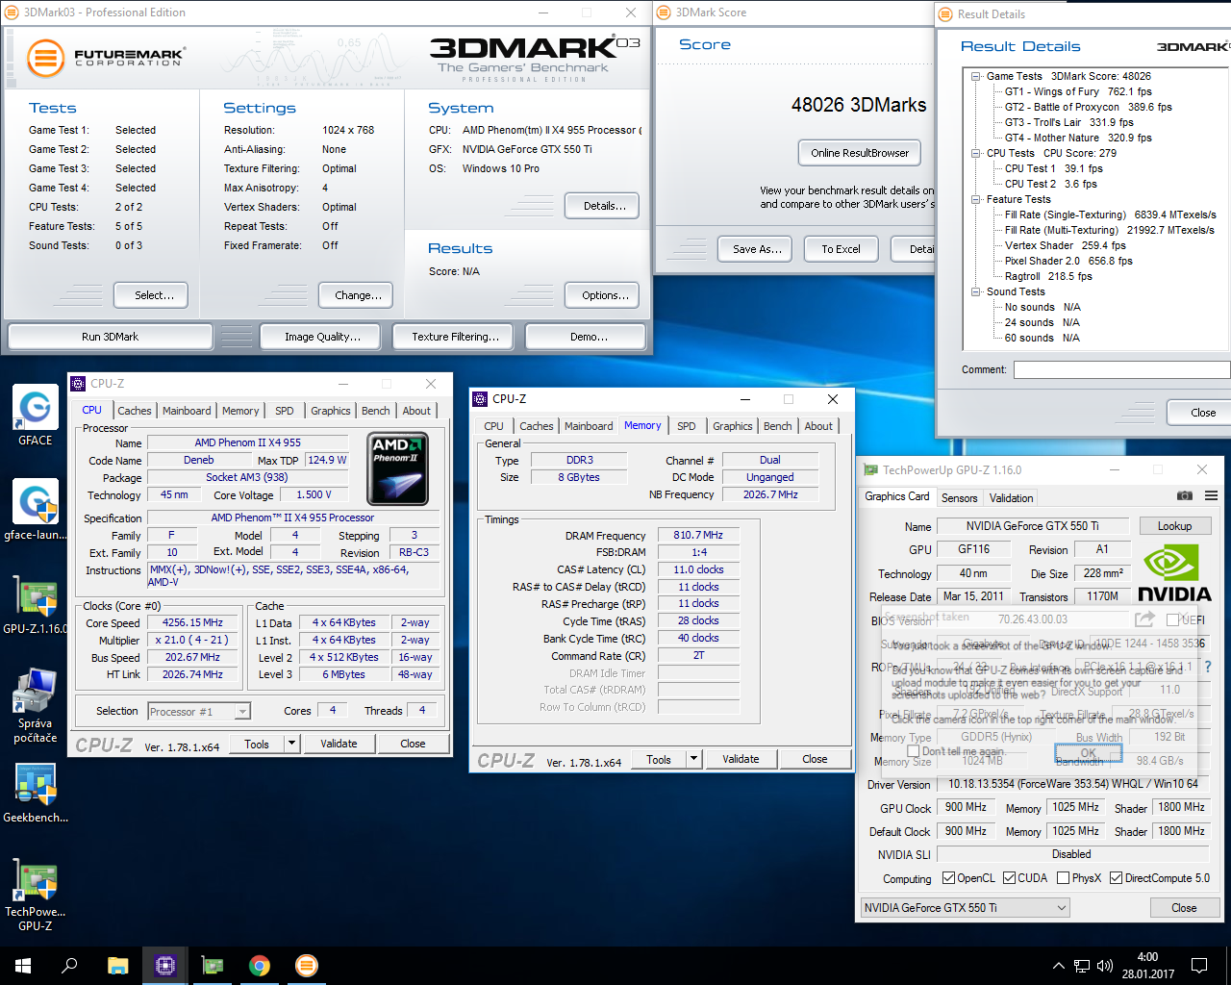
Task: Click AMD Phenom II logo in CPU-Z
Action: 398,468
